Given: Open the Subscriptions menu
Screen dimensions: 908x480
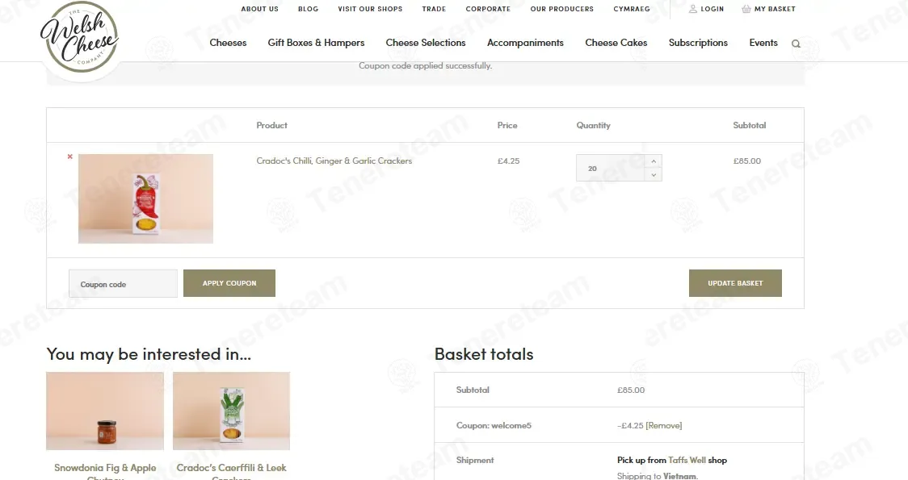Looking at the screenshot, I should pyautogui.click(x=698, y=43).
